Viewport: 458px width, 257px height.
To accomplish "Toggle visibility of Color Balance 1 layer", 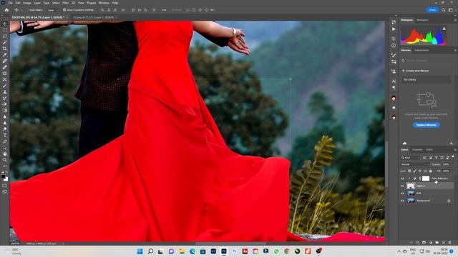I will (x=402, y=178).
